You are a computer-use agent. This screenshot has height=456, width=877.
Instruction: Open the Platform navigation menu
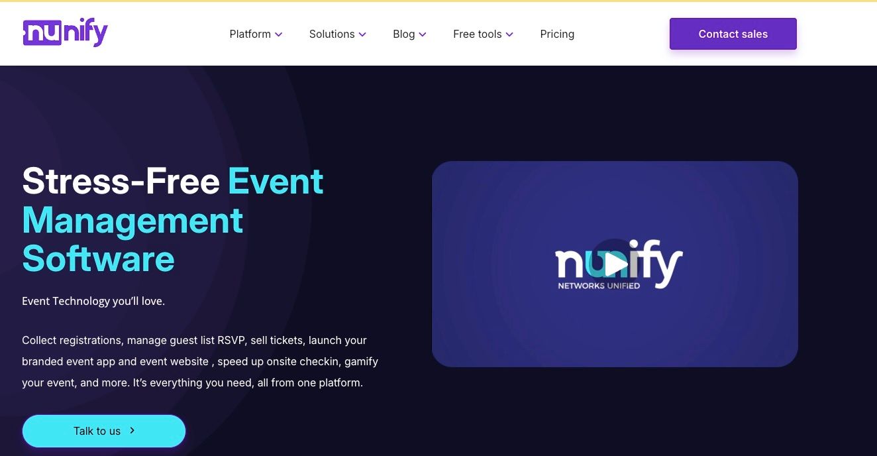(x=250, y=34)
